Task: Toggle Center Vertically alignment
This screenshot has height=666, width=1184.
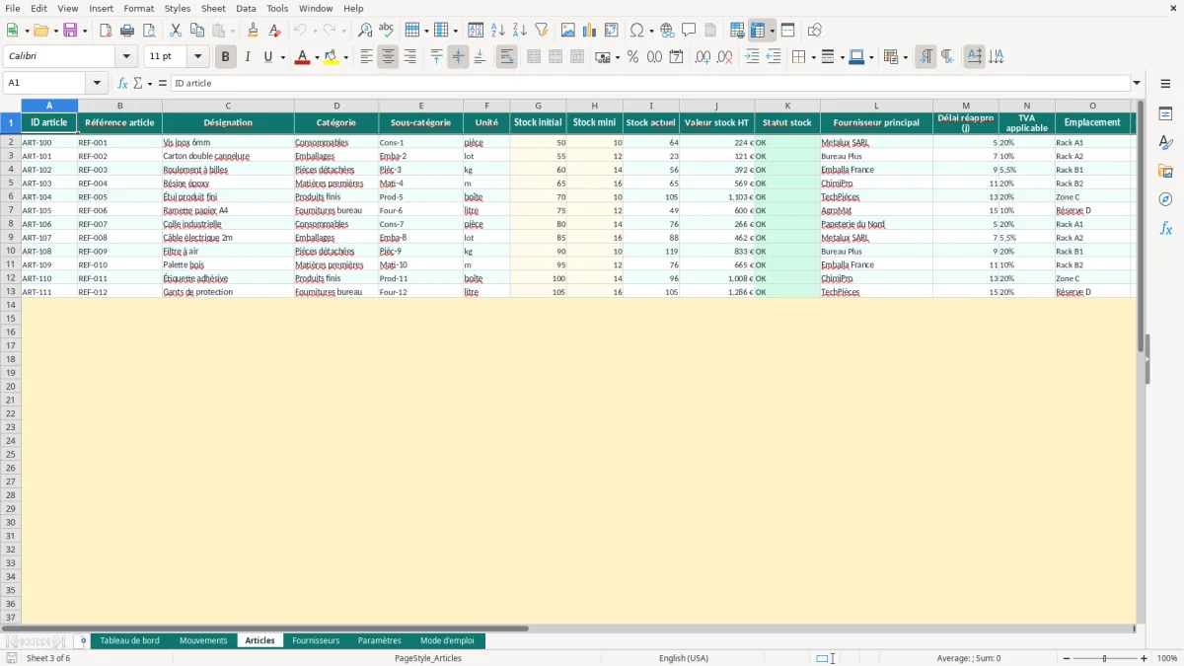Action: click(458, 57)
